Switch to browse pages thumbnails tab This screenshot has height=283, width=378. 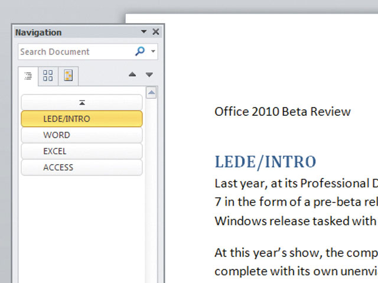pos(48,76)
